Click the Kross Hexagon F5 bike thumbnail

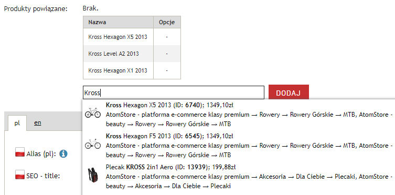tap(93, 145)
